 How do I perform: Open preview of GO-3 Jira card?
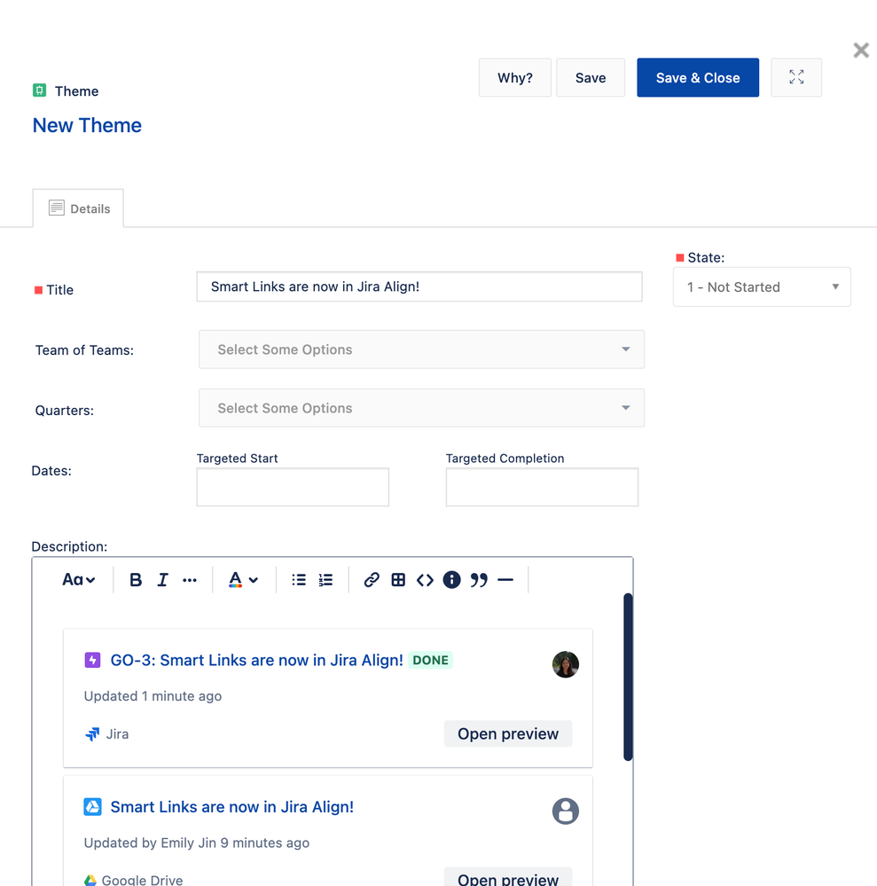[508, 733]
